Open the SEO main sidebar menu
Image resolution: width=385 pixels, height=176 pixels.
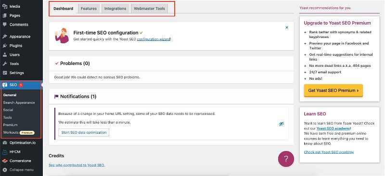(x=21, y=85)
